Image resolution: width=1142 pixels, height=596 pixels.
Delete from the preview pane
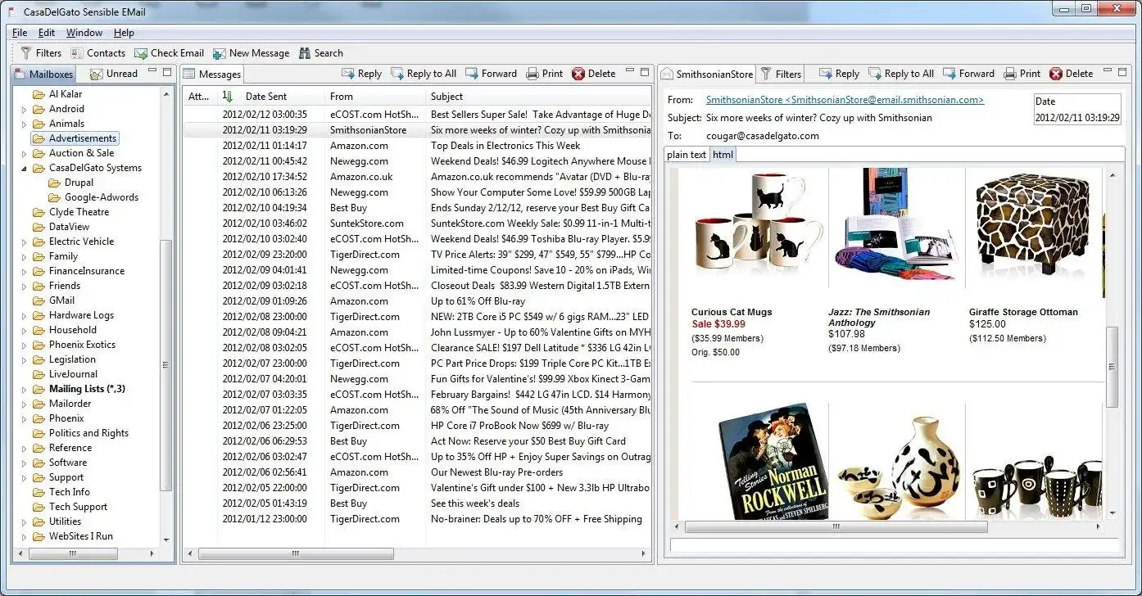pyautogui.click(x=1071, y=74)
